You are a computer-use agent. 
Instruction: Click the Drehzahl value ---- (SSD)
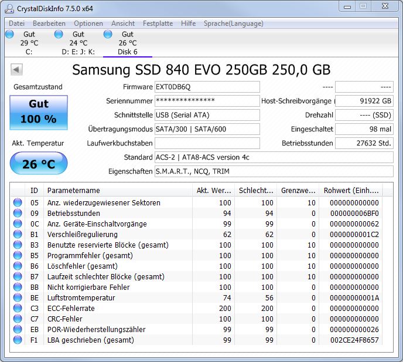tap(364, 115)
